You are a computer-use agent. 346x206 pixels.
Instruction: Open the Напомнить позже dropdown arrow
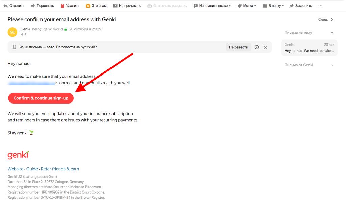(230, 6)
